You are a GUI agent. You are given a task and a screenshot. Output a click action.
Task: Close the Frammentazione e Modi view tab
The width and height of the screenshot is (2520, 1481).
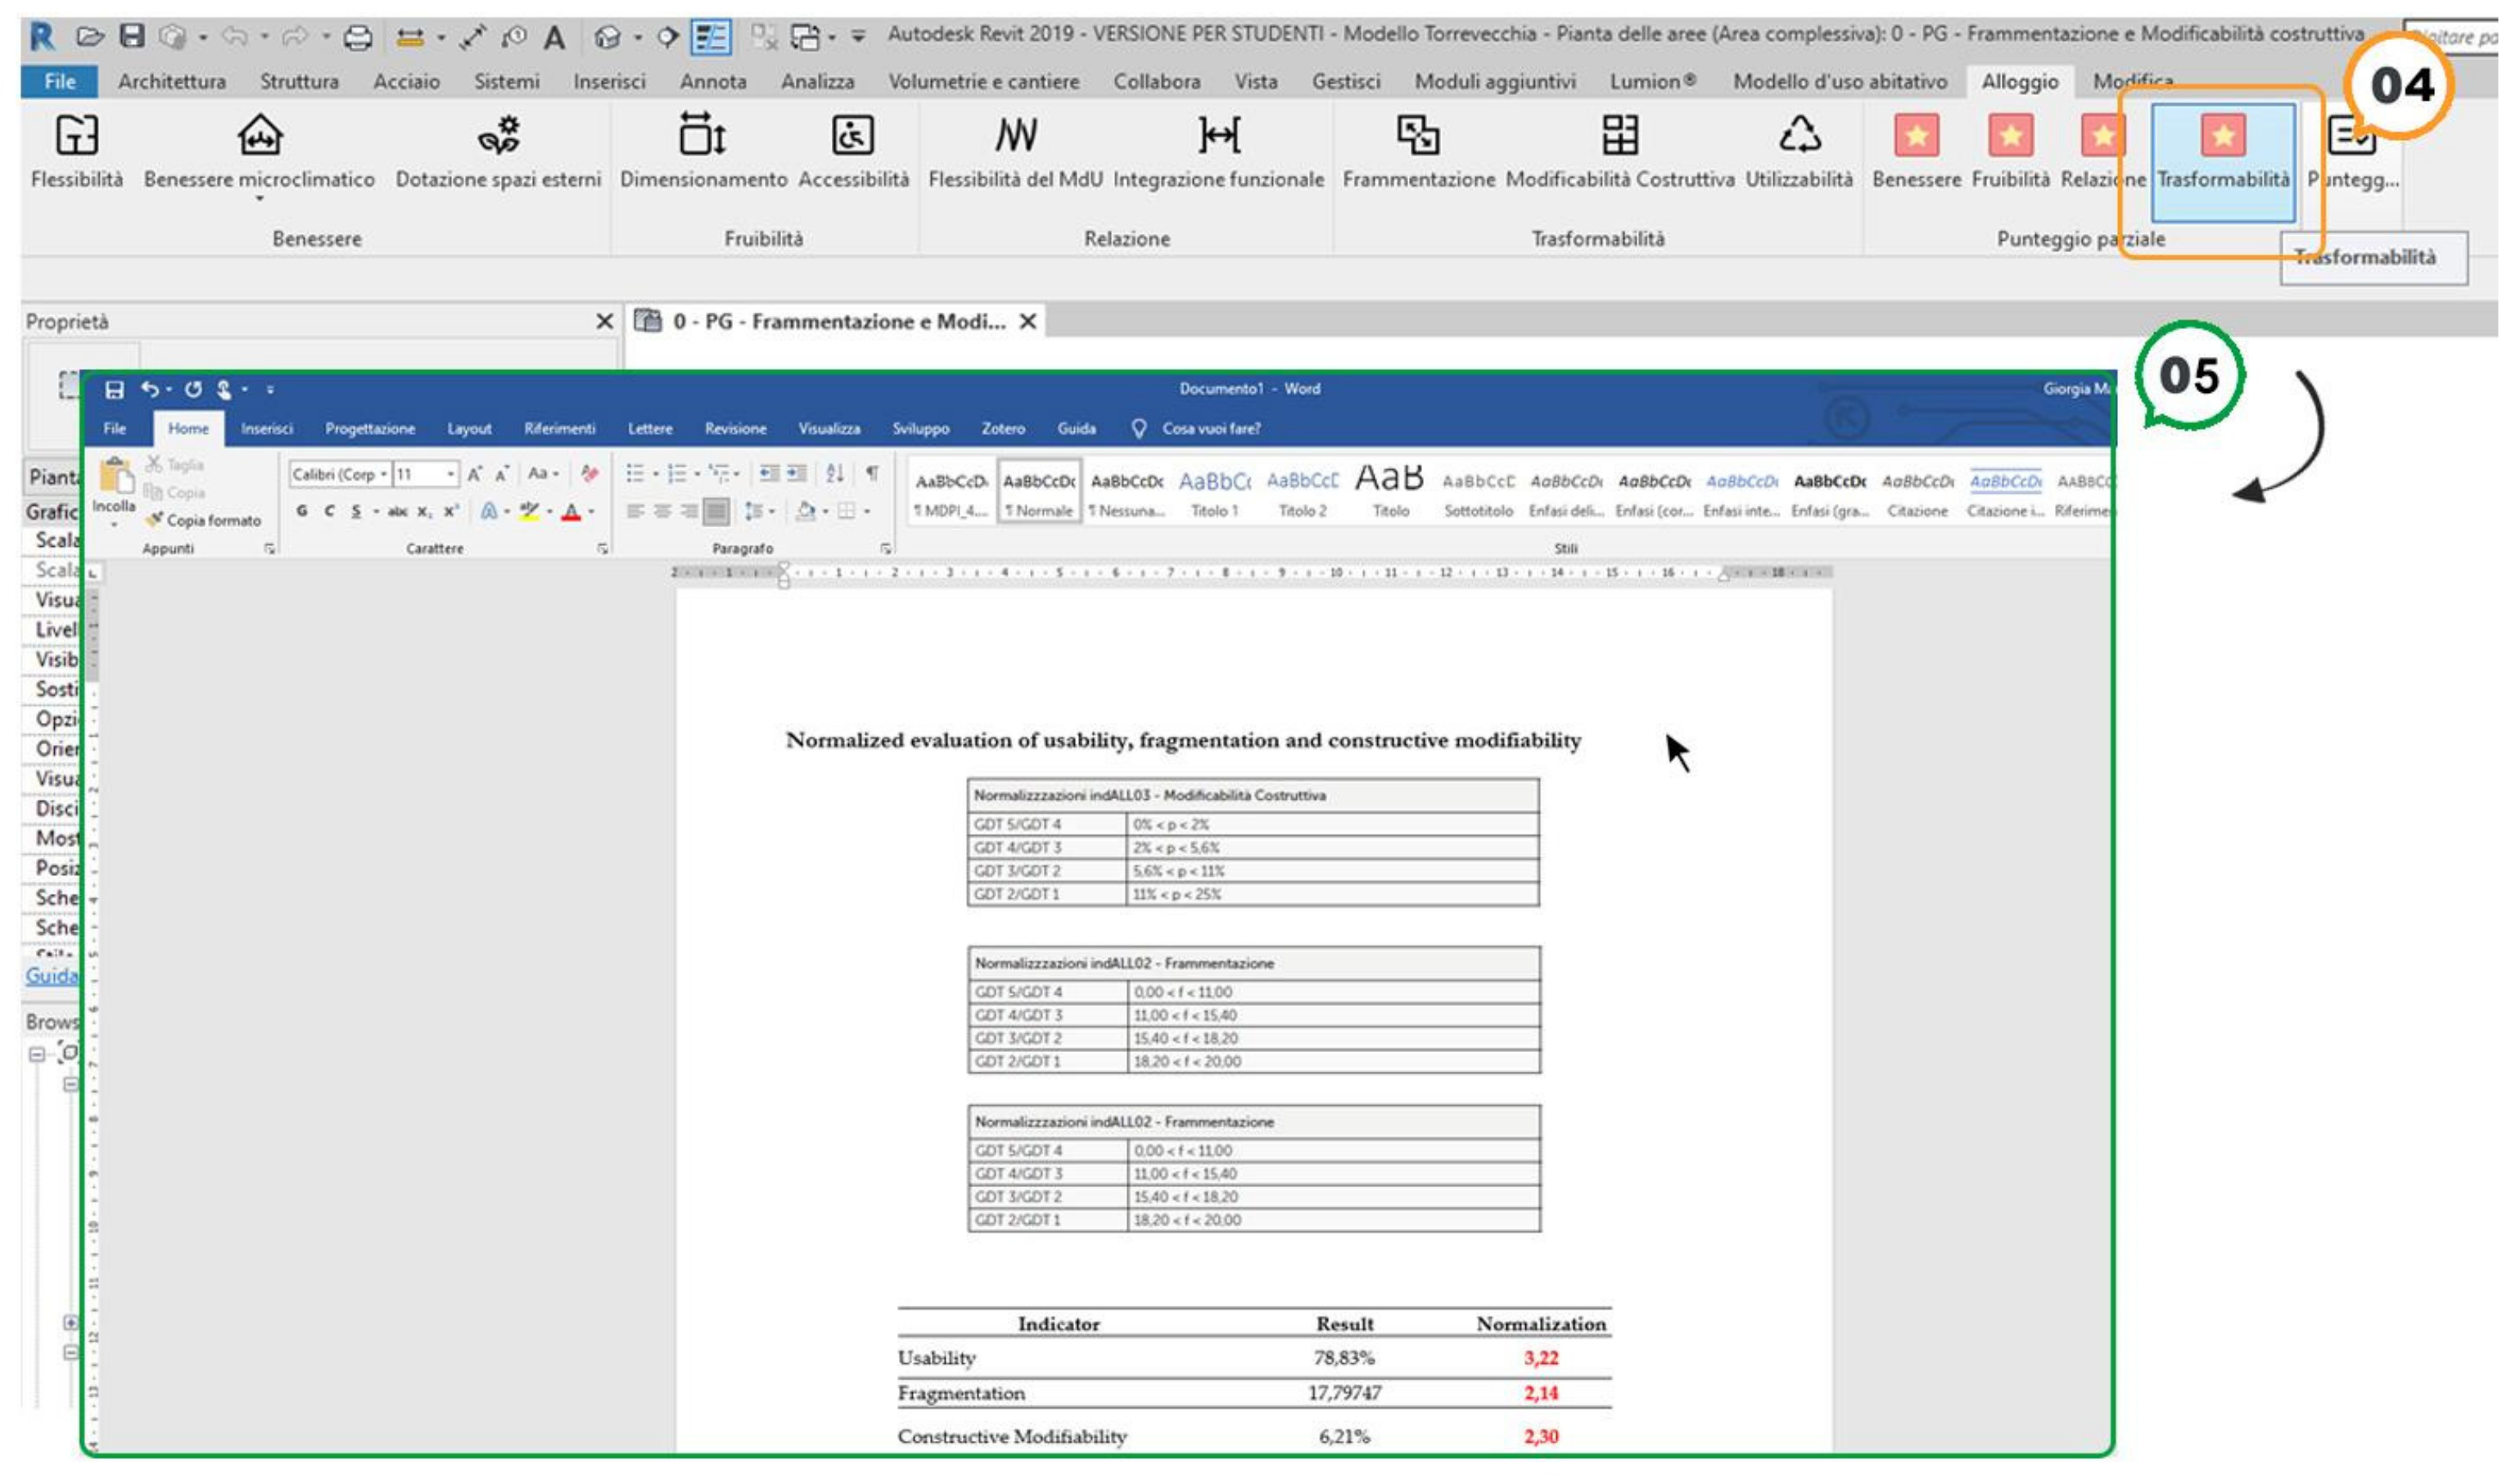1027,322
